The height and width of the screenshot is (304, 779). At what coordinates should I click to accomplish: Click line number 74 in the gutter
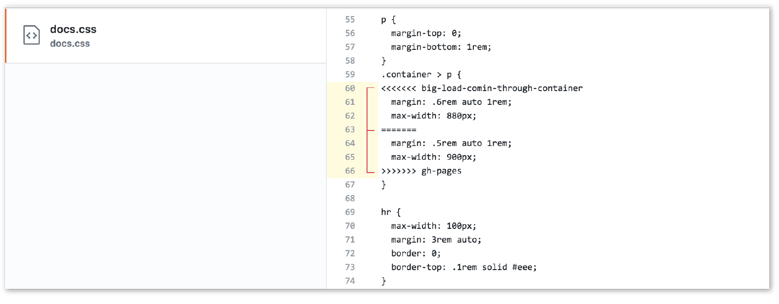click(x=350, y=281)
